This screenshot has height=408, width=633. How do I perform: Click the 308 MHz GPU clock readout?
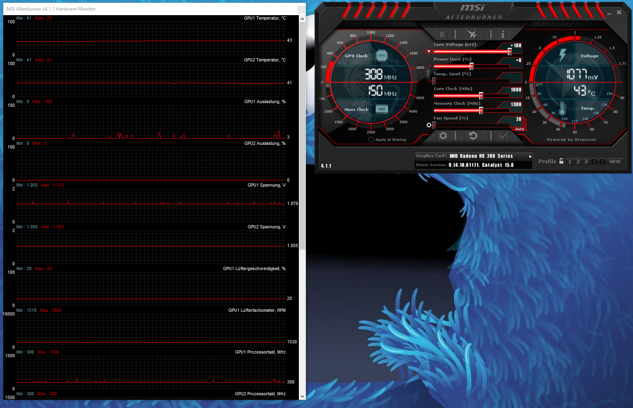point(381,74)
